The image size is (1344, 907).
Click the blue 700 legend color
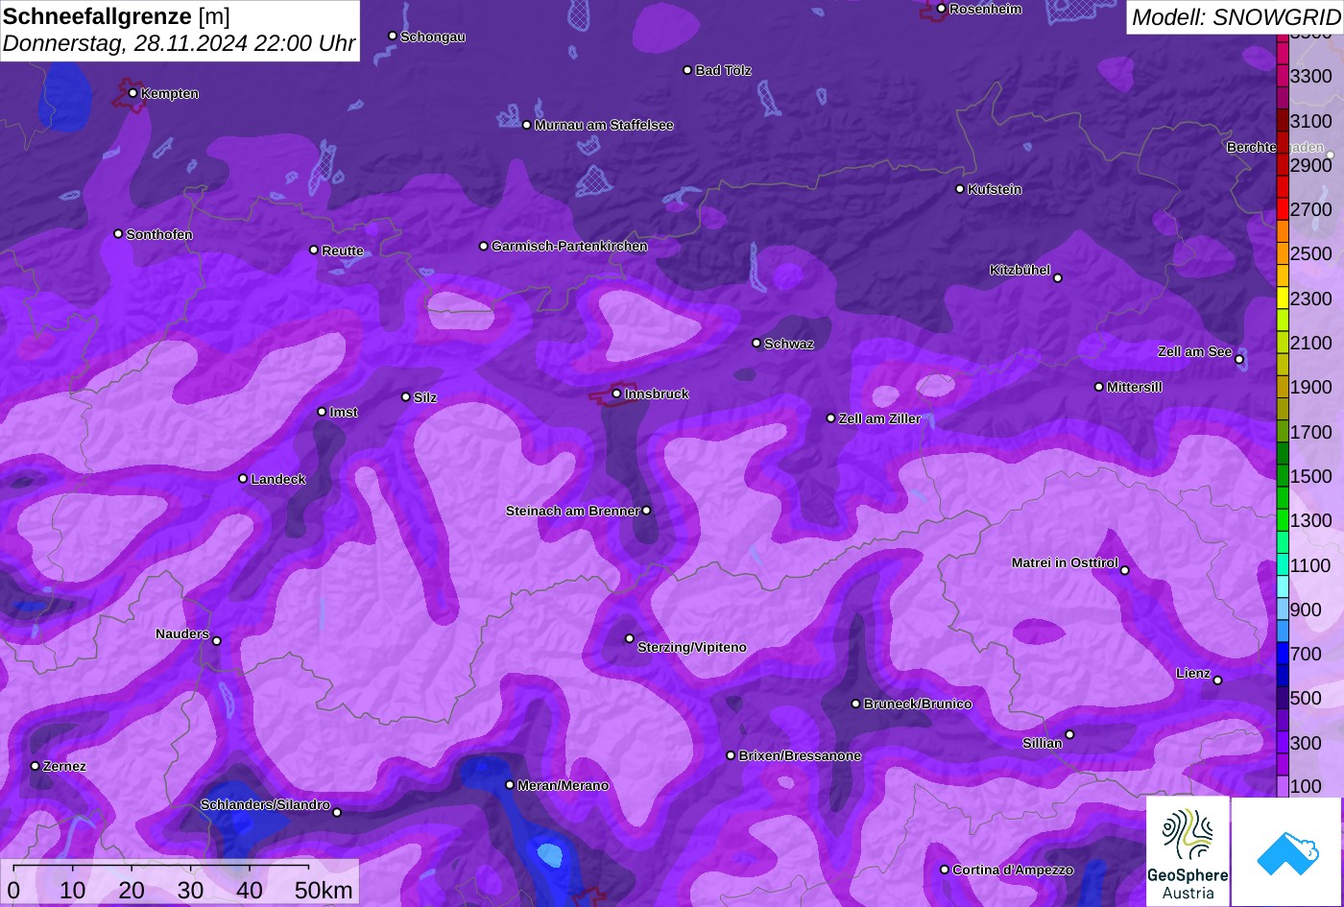point(1283,654)
